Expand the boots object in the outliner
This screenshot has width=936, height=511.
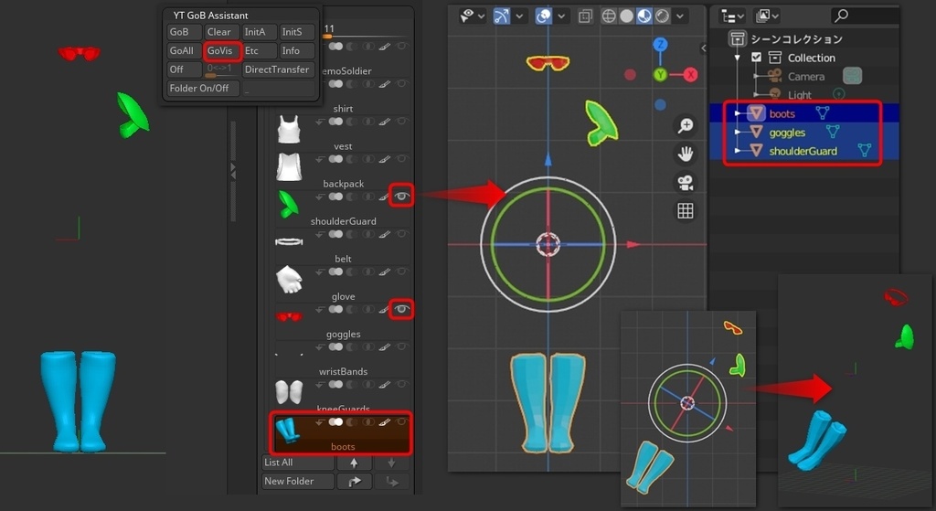[738, 113]
